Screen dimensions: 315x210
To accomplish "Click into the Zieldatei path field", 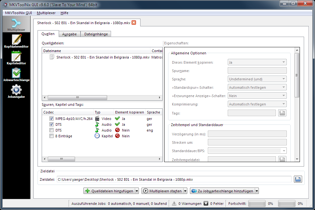I will pos(174,179).
